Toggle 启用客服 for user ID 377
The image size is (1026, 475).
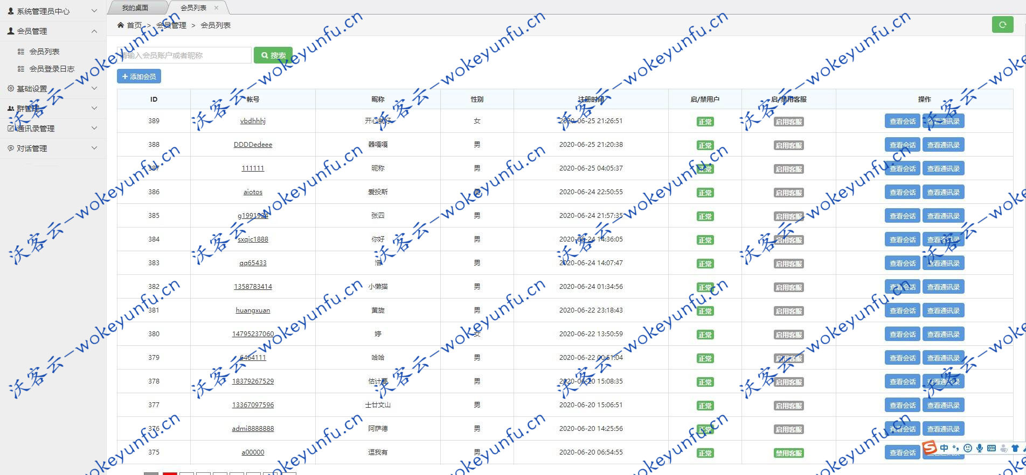point(789,406)
